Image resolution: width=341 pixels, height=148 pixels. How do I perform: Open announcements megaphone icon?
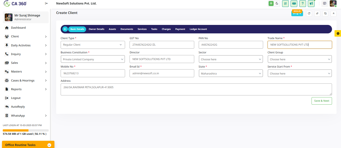[x=311, y=3]
